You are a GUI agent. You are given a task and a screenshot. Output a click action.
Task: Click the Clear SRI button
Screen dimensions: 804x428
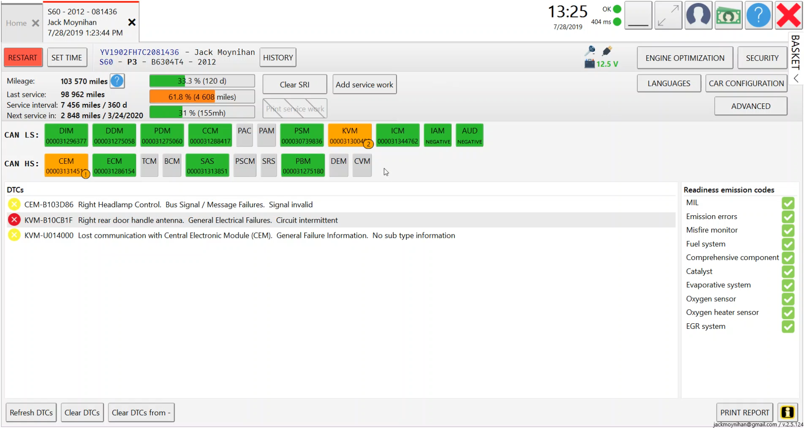point(294,84)
